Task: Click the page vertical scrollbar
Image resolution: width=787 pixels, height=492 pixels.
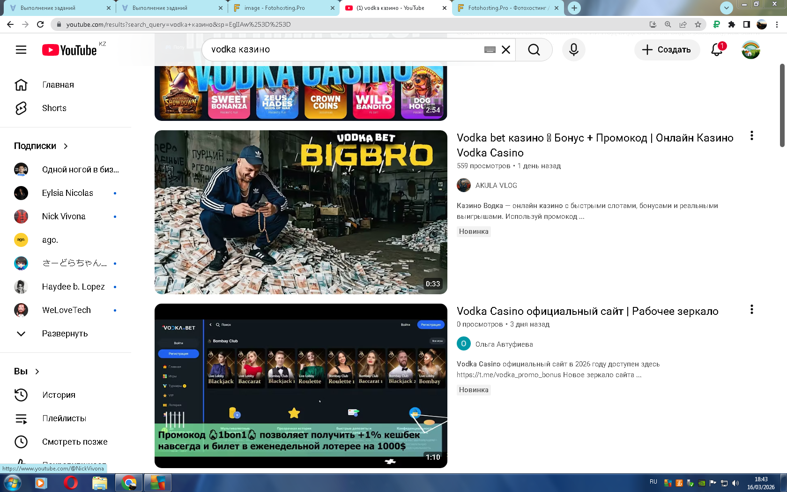Action: 782,105
